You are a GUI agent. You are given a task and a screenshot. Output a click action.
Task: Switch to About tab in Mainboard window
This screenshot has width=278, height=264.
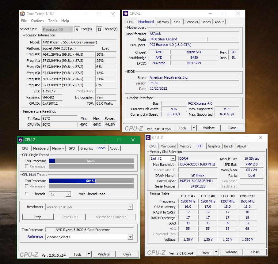coord(219,22)
